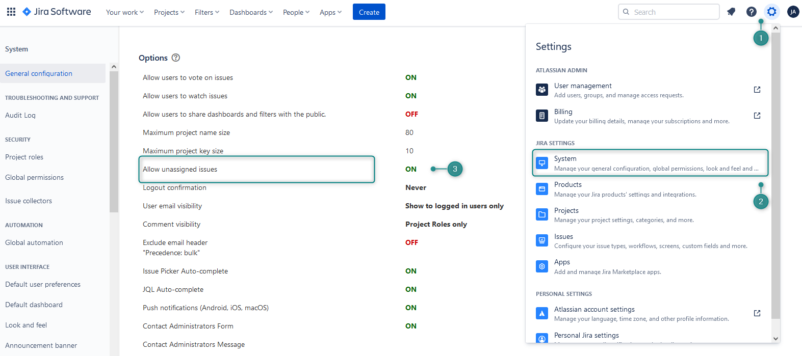This screenshot has height=356, width=802.
Task: Open the notifications icon in header
Action: tap(731, 12)
